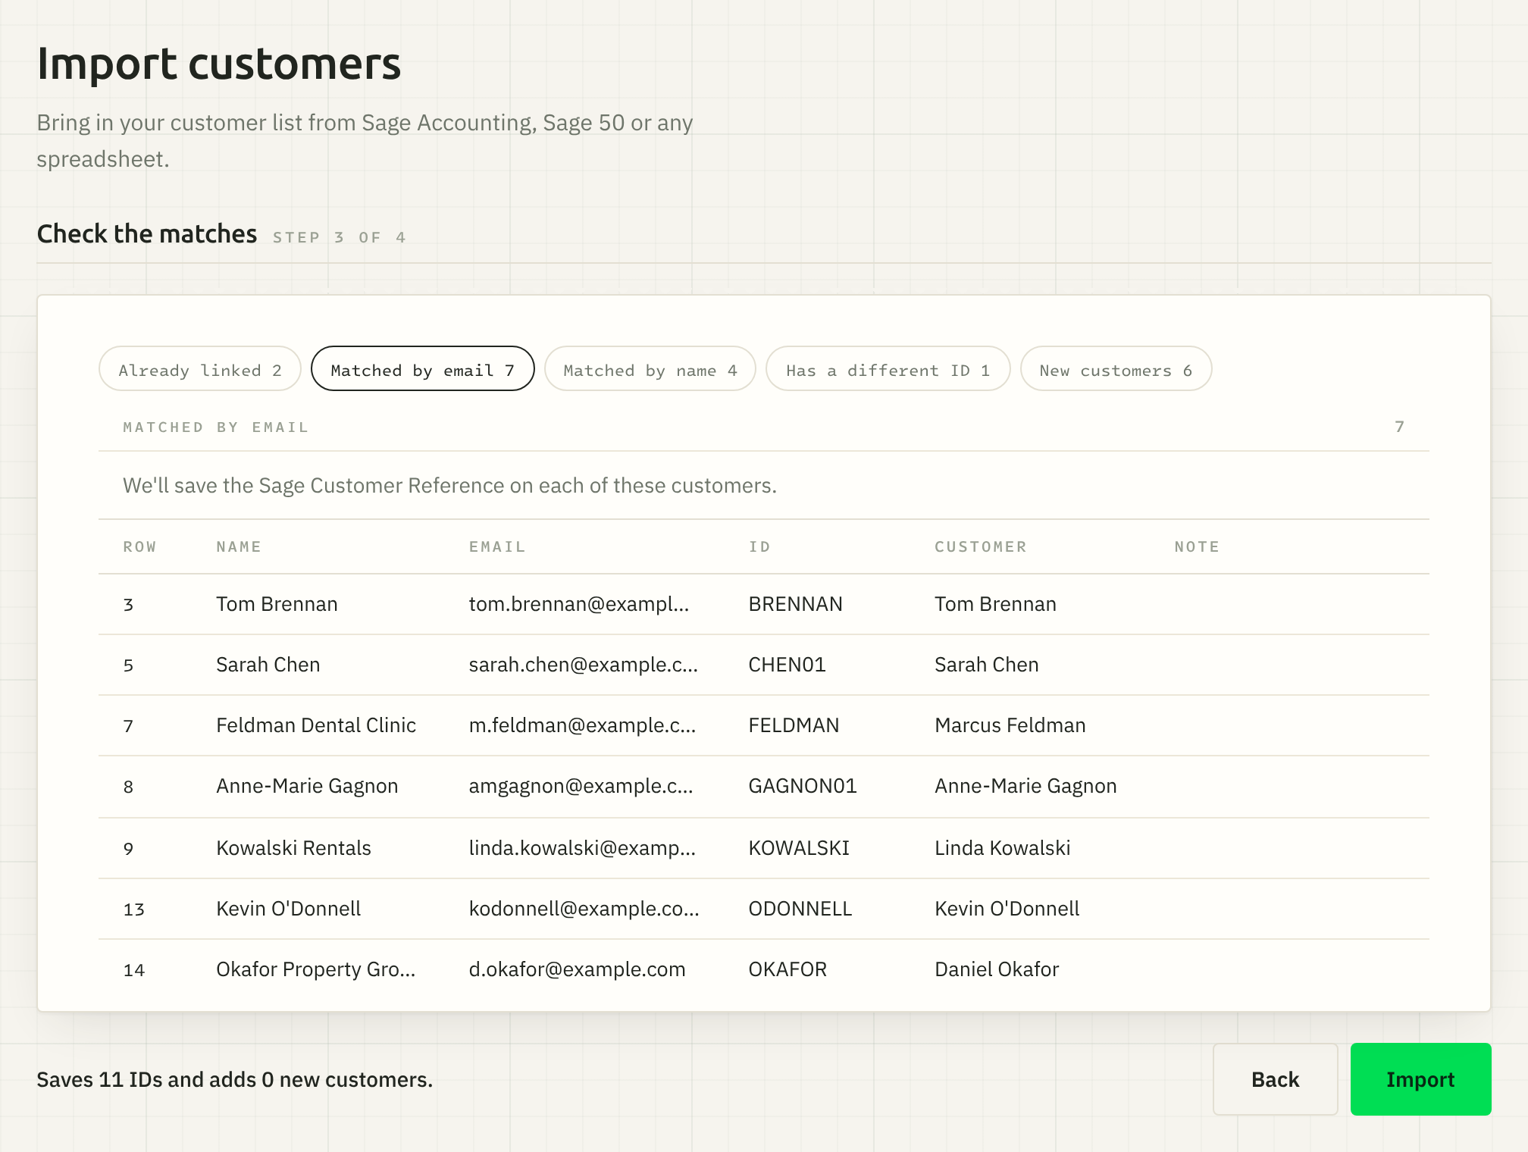Click the Anne-Marie Gagnon name cell

point(307,786)
